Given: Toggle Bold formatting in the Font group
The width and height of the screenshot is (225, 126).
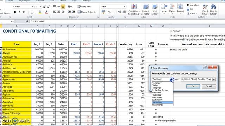Looking at the screenshot, I should [x=15, y=12].
